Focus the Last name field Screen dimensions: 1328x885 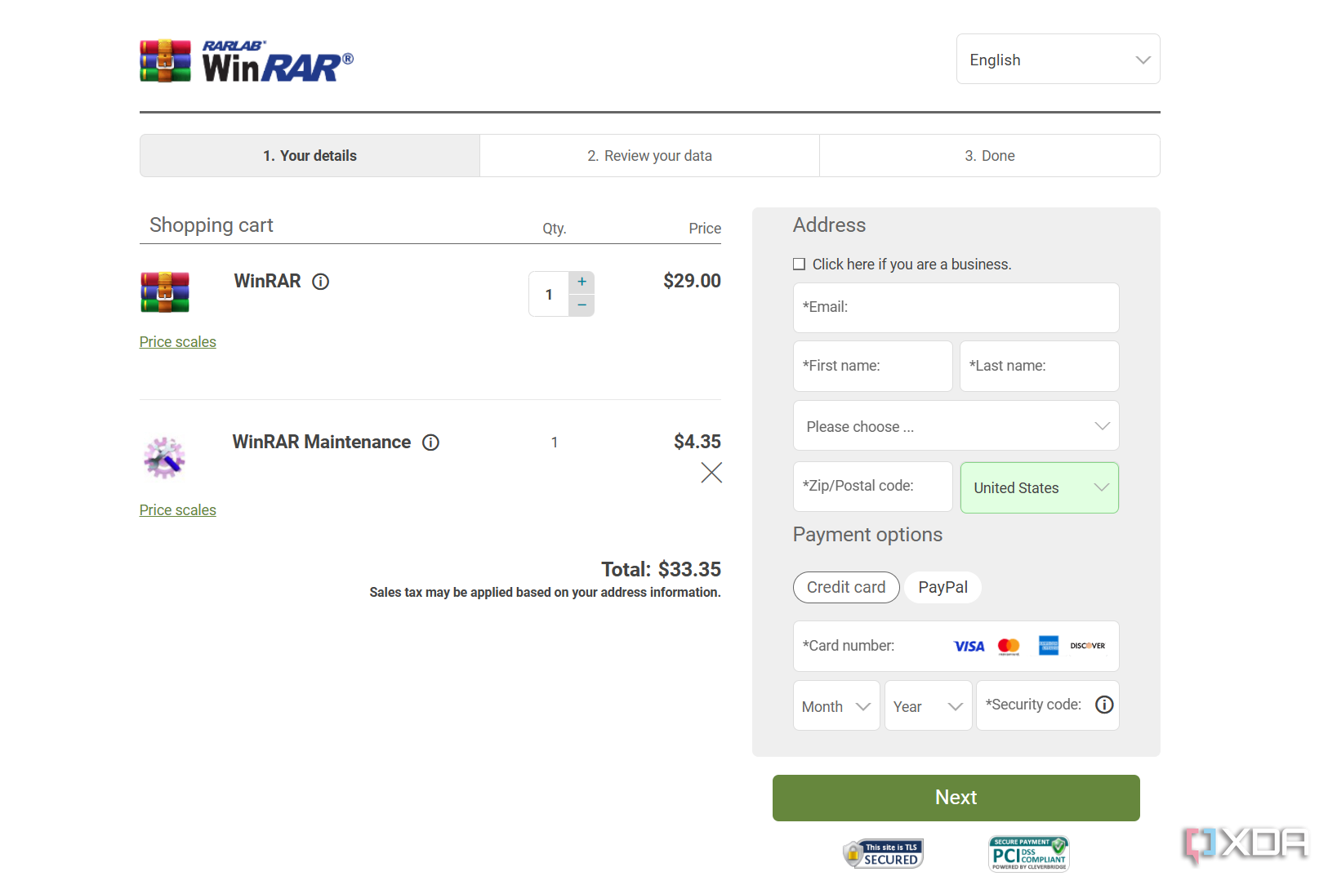1040,366
